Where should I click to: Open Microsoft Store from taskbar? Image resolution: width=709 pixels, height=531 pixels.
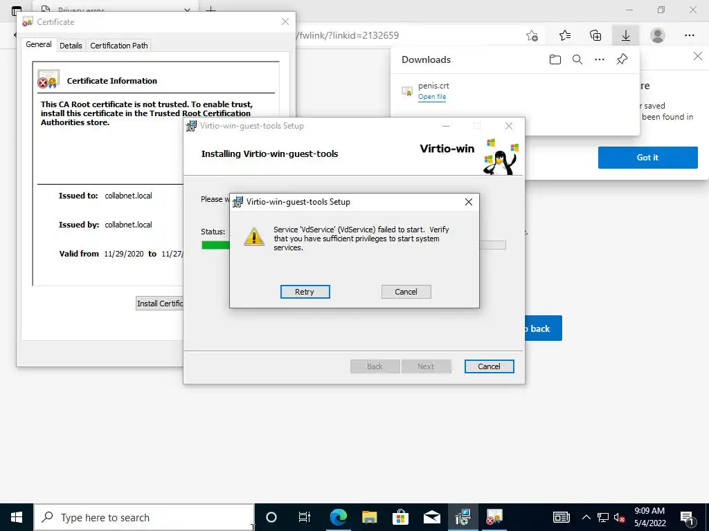(401, 517)
